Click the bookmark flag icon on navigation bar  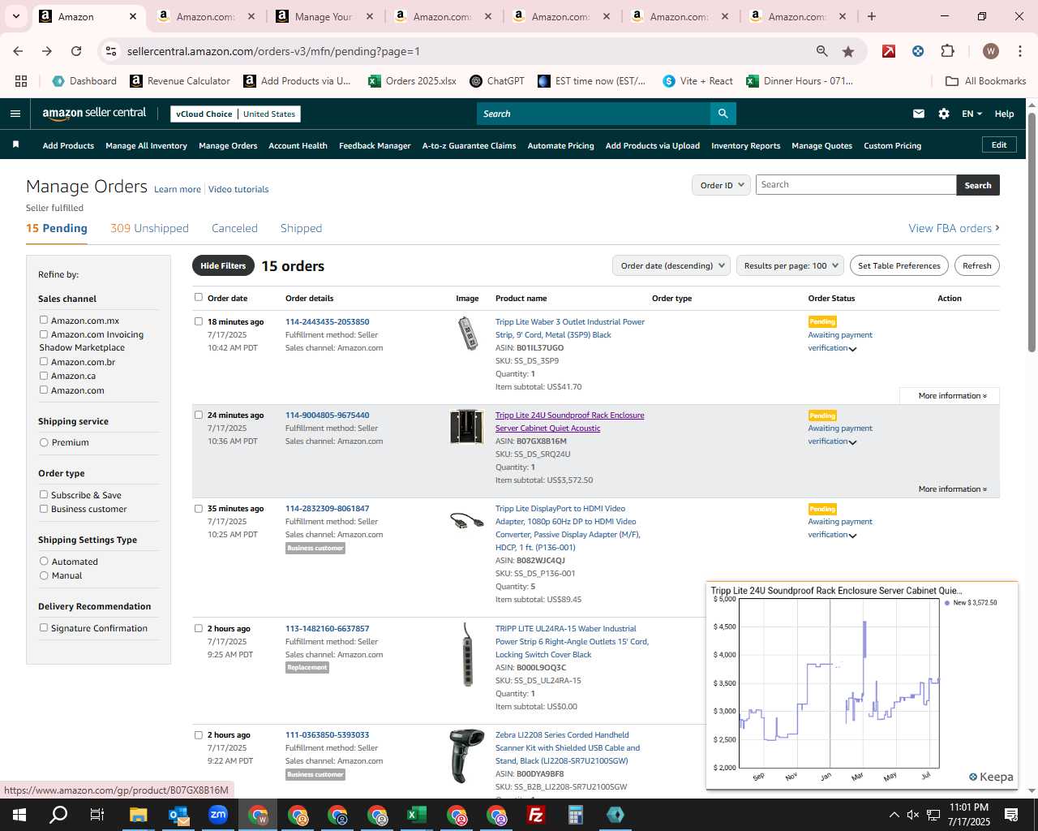pyautogui.click(x=15, y=144)
